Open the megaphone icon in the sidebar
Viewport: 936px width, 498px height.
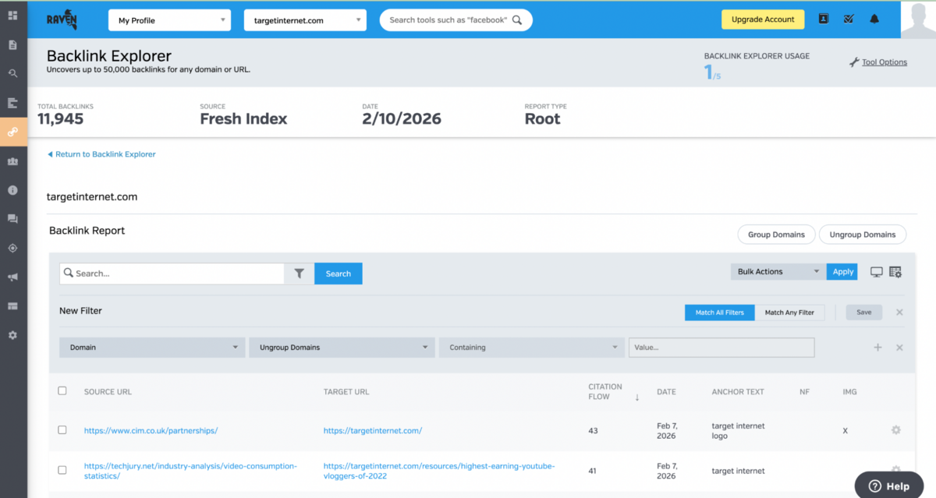pos(12,277)
